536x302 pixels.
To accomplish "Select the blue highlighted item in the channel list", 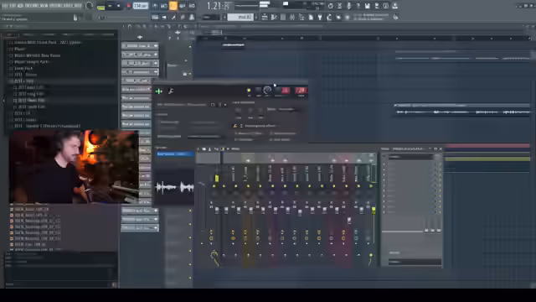I will 175,154.
